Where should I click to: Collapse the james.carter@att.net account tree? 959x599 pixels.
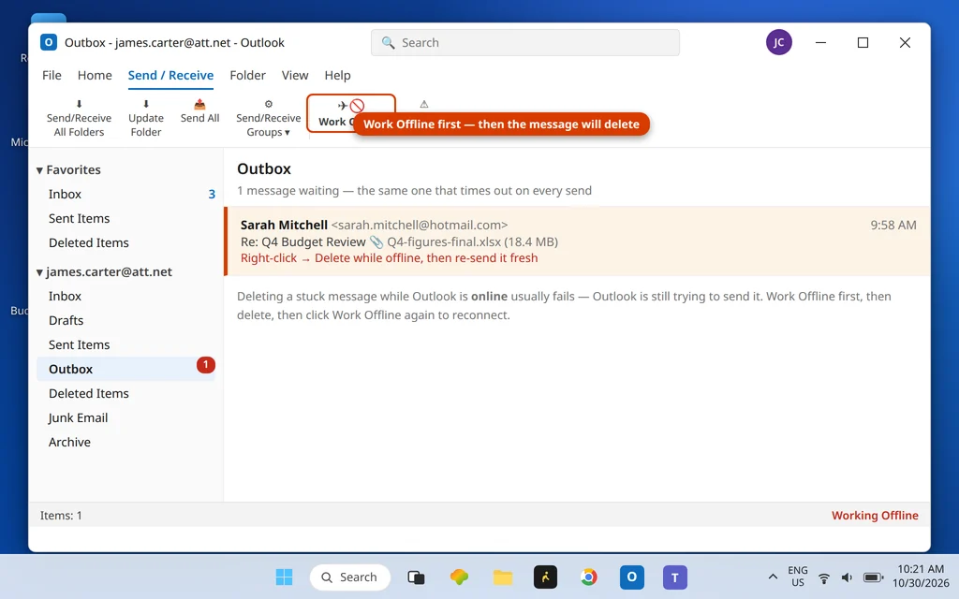click(39, 272)
